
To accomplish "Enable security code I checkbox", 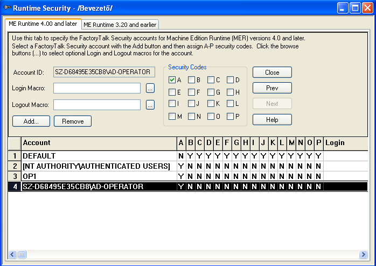I will click(172, 104).
